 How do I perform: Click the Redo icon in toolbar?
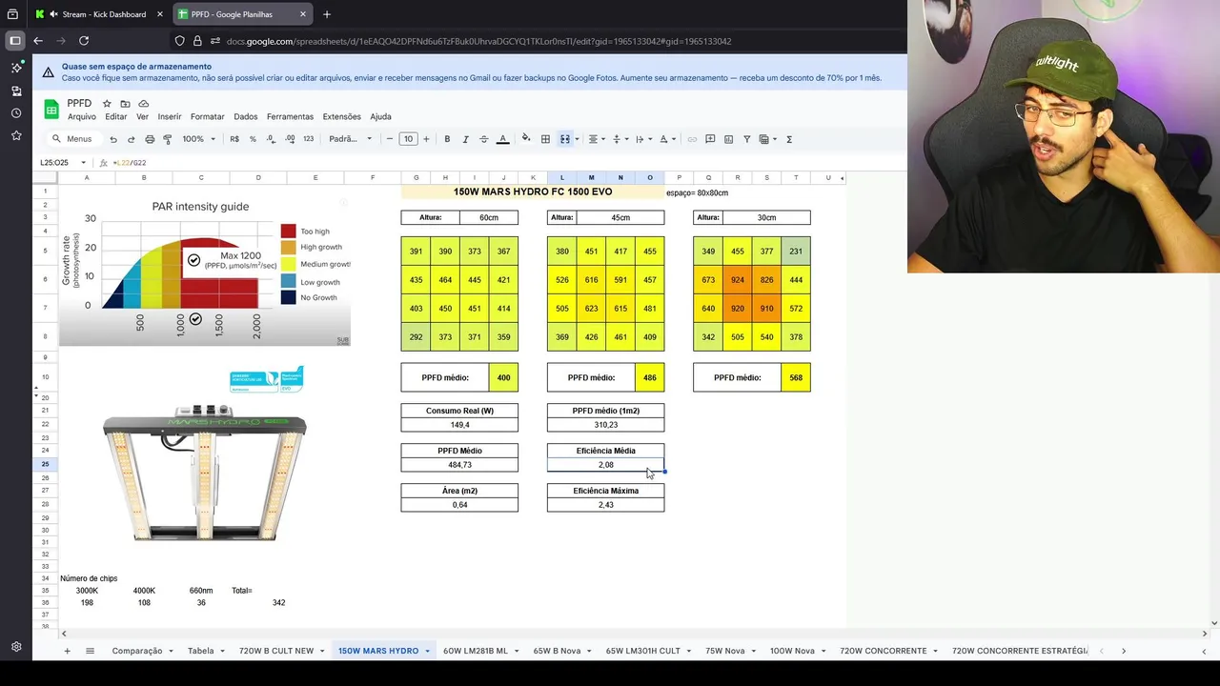132,139
